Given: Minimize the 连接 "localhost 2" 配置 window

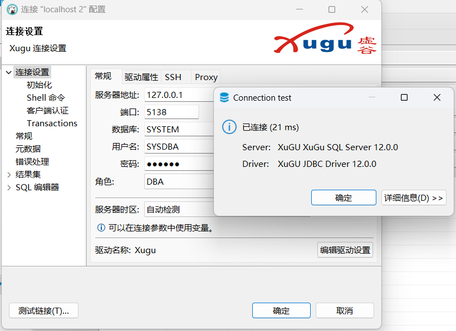Looking at the screenshot, I should (x=300, y=9).
